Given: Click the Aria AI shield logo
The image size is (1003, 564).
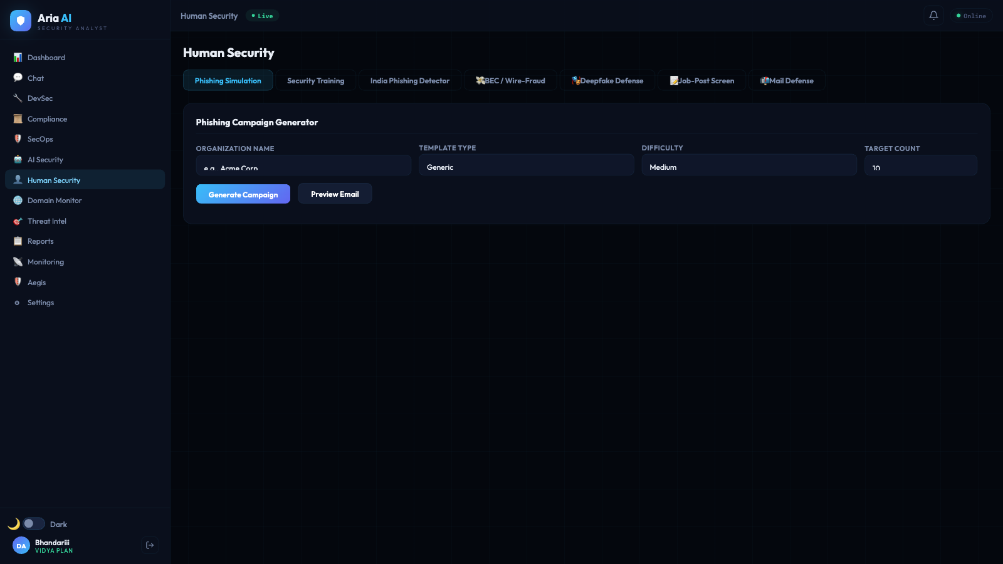Looking at the screenshot, I should [21, 21].
